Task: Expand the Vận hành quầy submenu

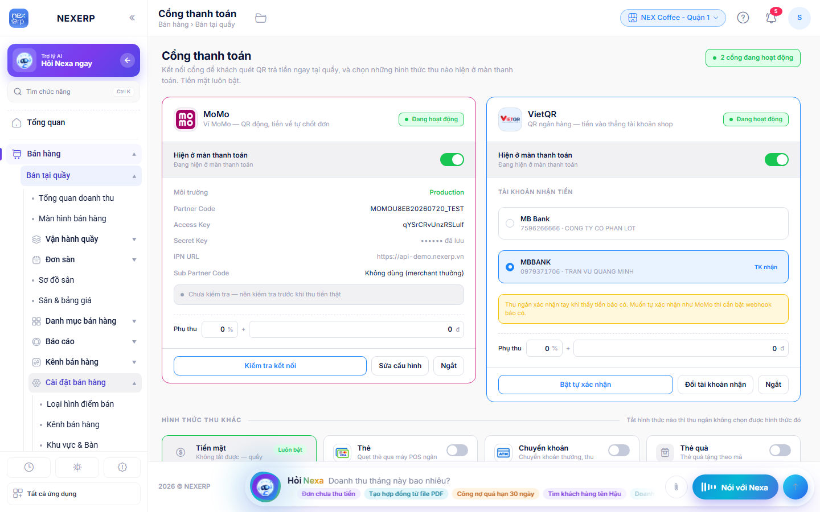Action: [x=134, y=240]
